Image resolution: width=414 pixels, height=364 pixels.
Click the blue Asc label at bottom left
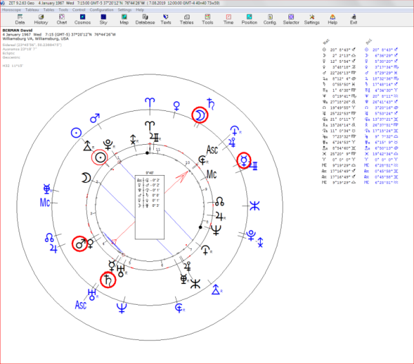pos(81,305)
